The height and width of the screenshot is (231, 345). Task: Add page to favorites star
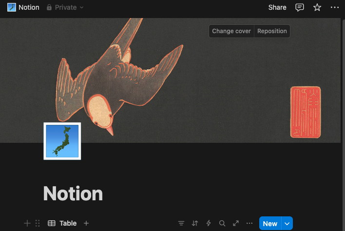pyautogui.click(x=317, y=7)
